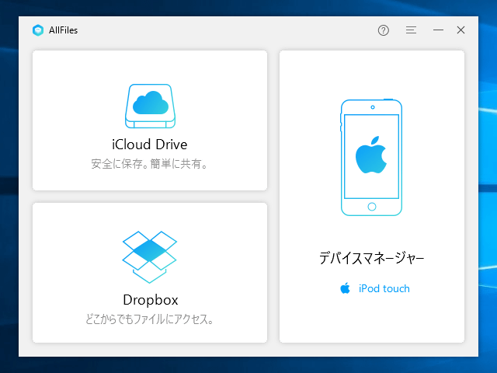Open the hamburger menu in title bar

411,30
